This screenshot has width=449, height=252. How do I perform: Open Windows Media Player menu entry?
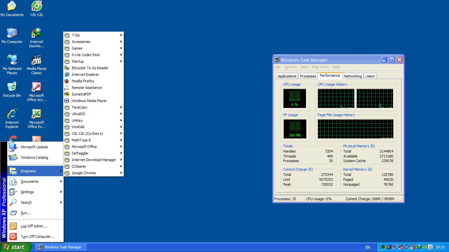(89, 101)
